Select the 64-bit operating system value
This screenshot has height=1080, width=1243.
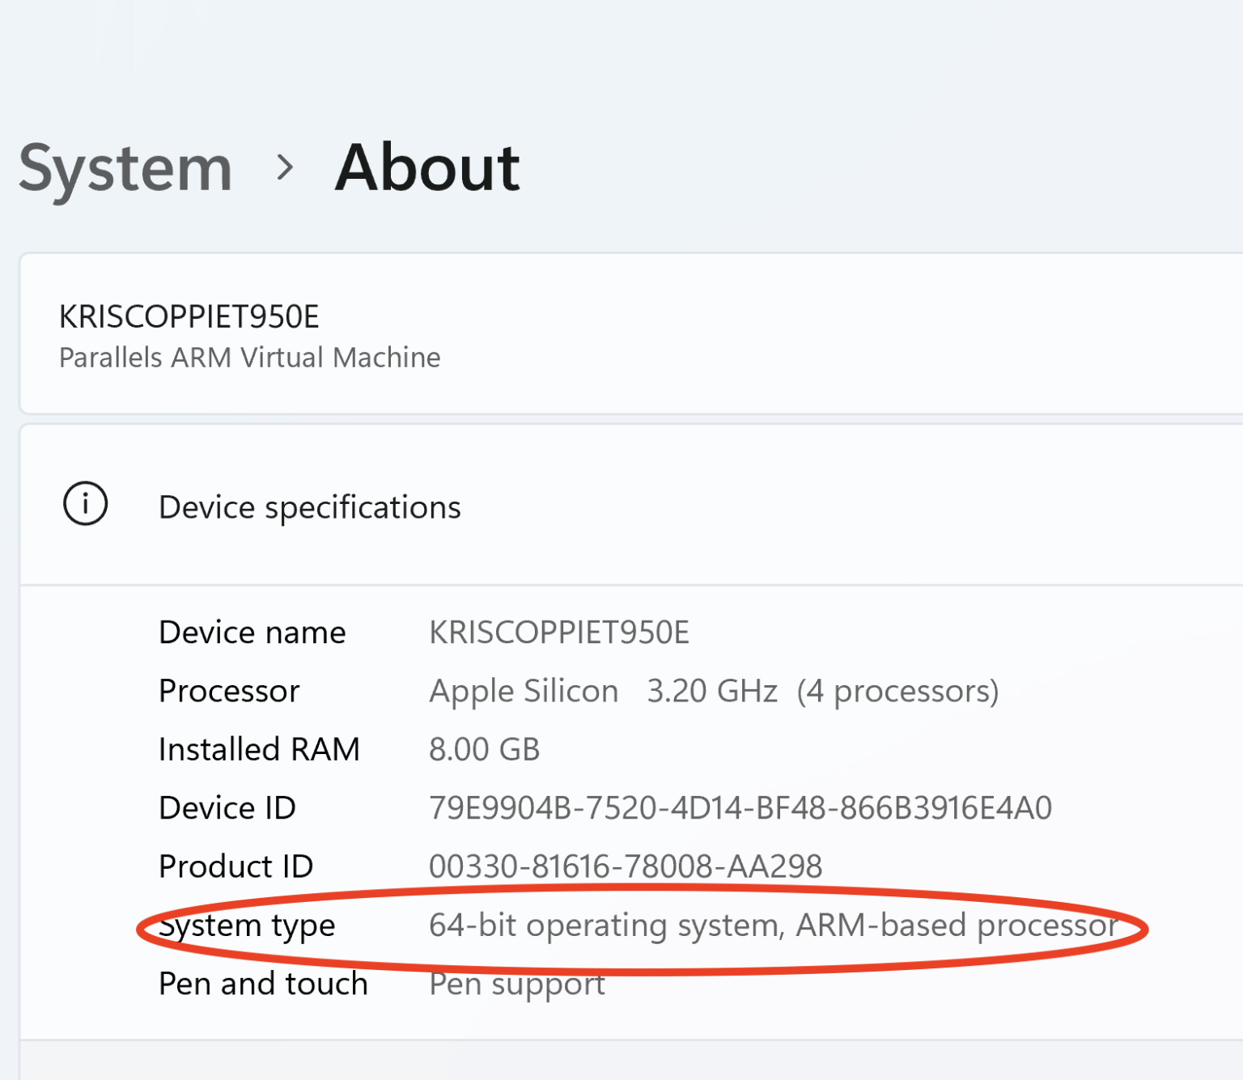click(x=773, y=925)
